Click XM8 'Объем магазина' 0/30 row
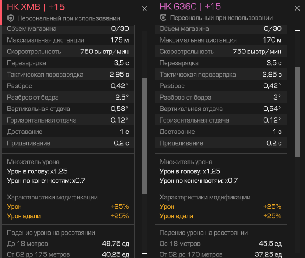The height and width of the screenshot is (258, 305). tap(68, 30)
